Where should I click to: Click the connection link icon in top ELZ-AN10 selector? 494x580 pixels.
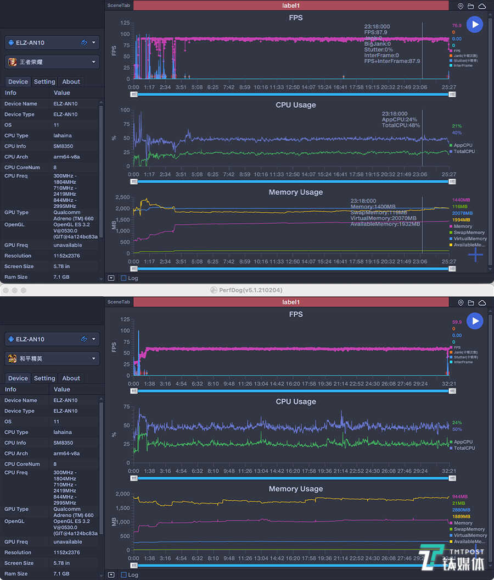(84, 42)
